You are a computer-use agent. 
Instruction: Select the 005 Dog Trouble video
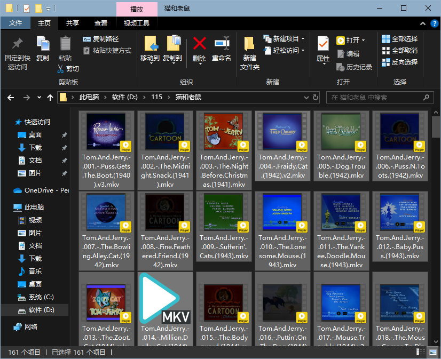[x=341, y=146]
